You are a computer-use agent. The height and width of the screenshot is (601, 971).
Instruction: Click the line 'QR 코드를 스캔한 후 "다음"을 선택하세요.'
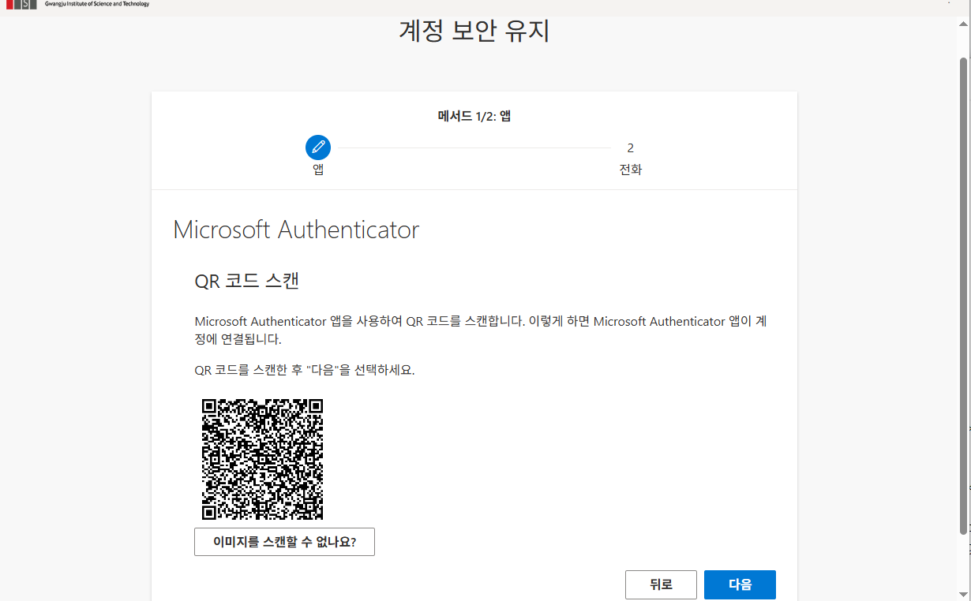(x=305, y=370)
